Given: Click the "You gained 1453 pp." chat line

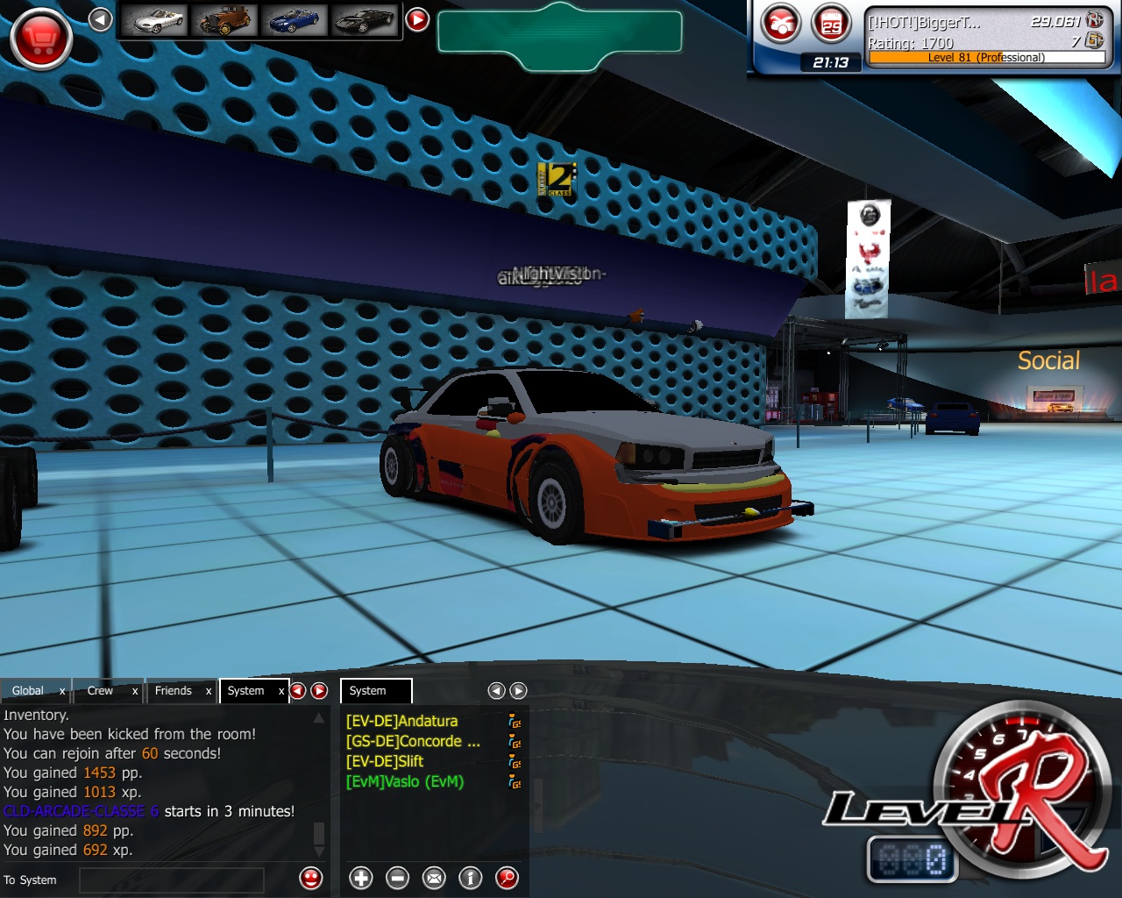Looking at the screenshot, I should [x=73, y=773].
